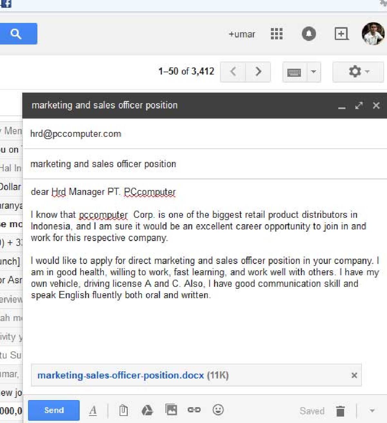Viewport: 387px width, 423px height.
Task: Insert photo icon
Action: pyautogui.click(x=171, y=410)
